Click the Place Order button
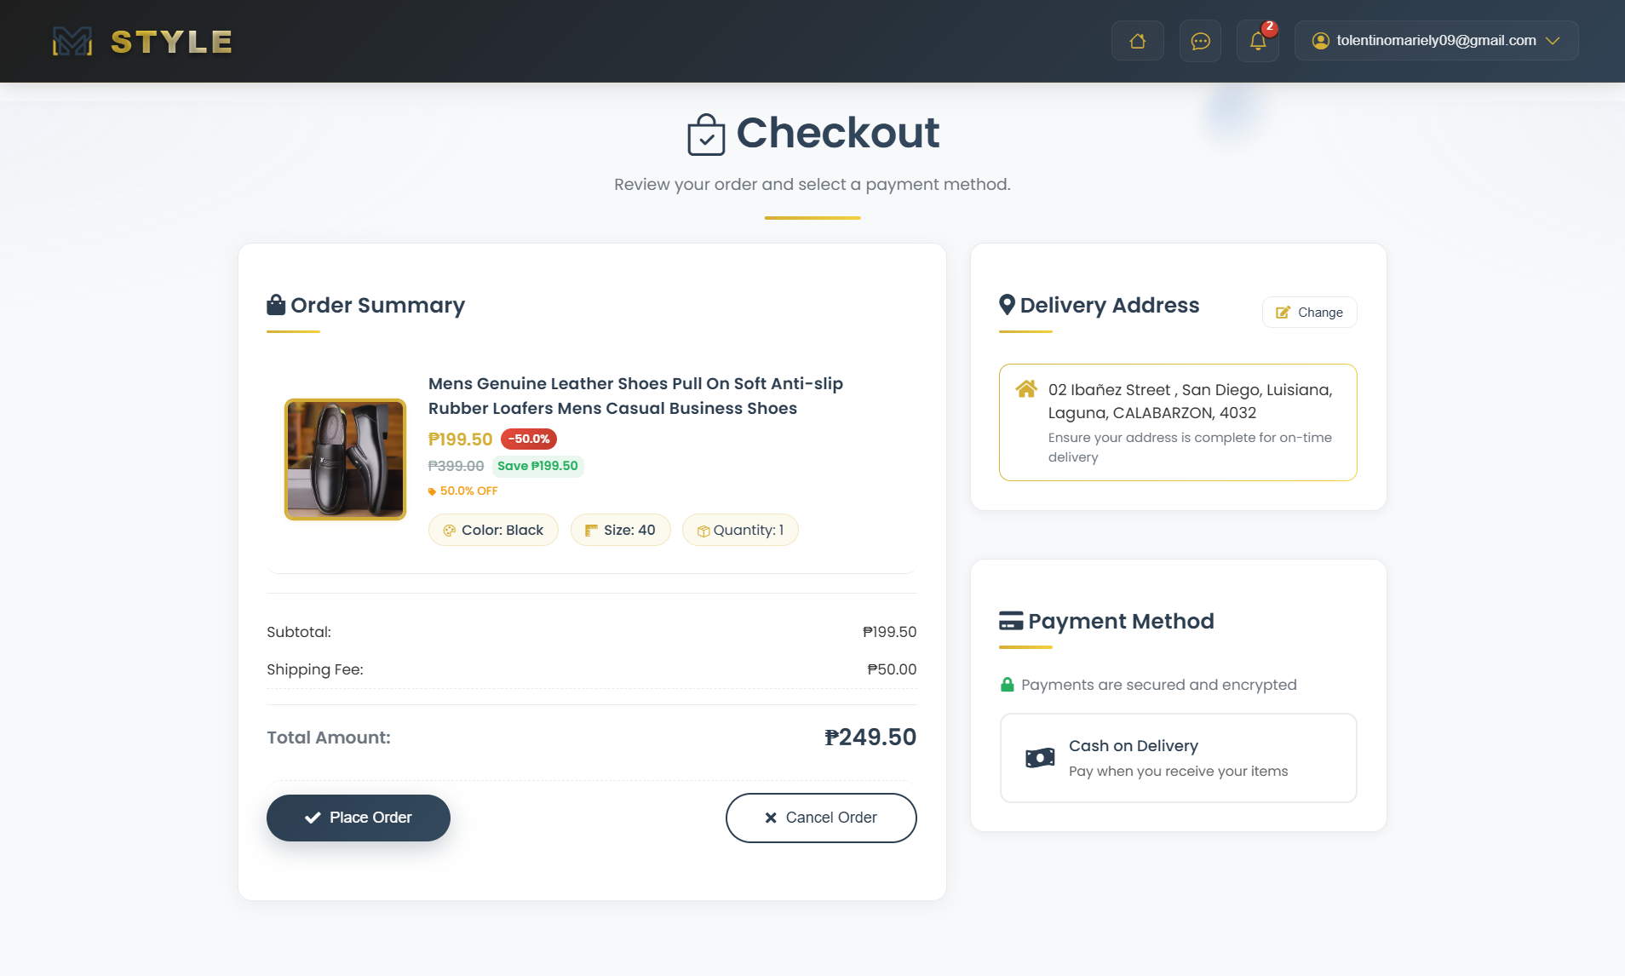The image size is (1625, 976). (x=358, y=817)
